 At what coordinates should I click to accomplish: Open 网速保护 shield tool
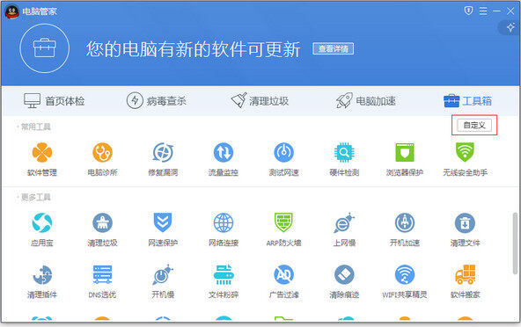click(x=163, y=229)
